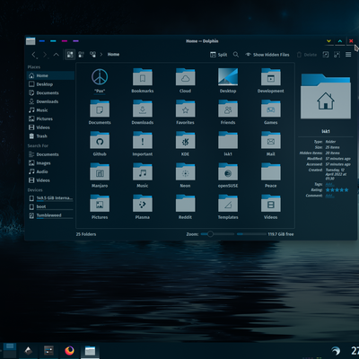Select Desktop in Places panel
Screen dimensions: 359x359
click(50, 84)
